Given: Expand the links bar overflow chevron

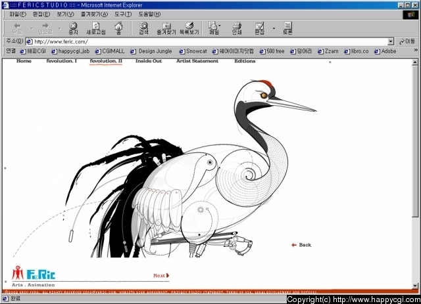Looking at the screenshot, I should point(416,50).
